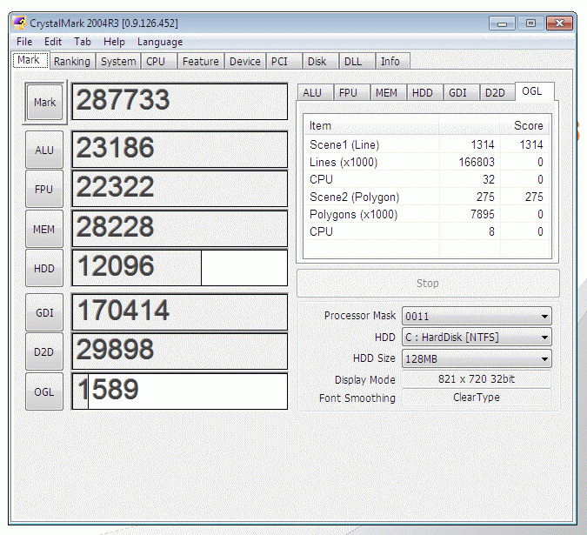
Task: Expand the HDD Size dropdown
Action: pos(477,358)
